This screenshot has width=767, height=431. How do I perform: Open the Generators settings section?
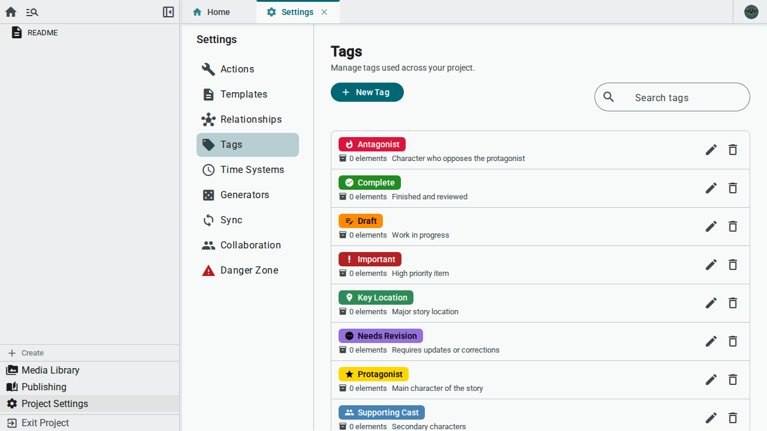[x=247, y=195]
